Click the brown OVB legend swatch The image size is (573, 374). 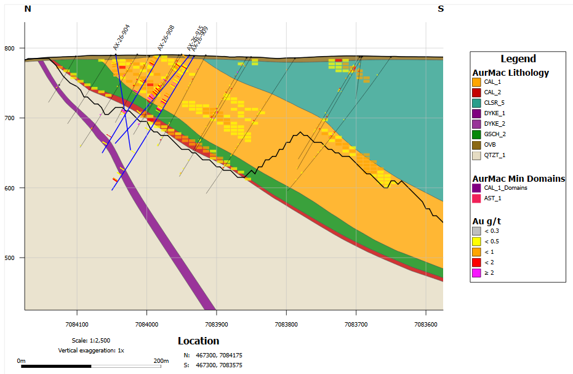[476, 145]
